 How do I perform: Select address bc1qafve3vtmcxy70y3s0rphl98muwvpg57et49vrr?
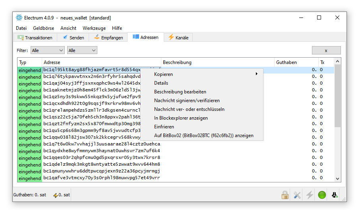tap(102, 178)
